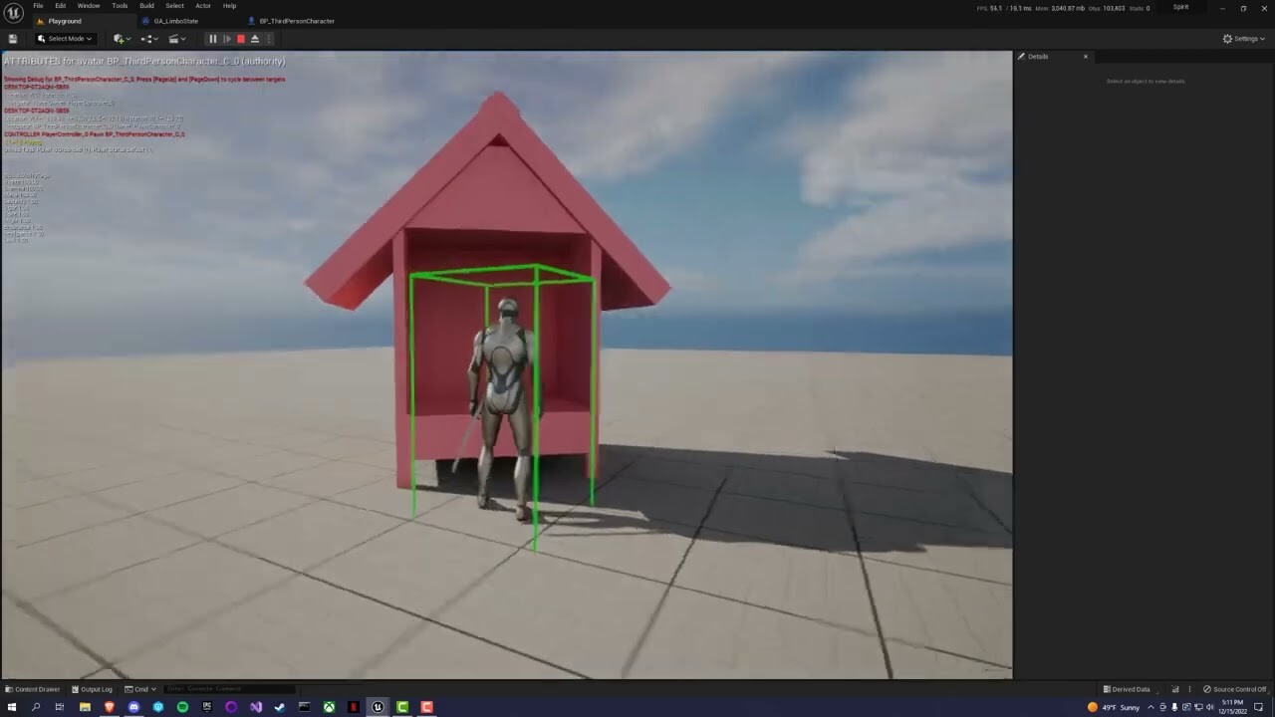Open the Select Mode dropdown
This screenshot has height=717, width=1275.
64,39
